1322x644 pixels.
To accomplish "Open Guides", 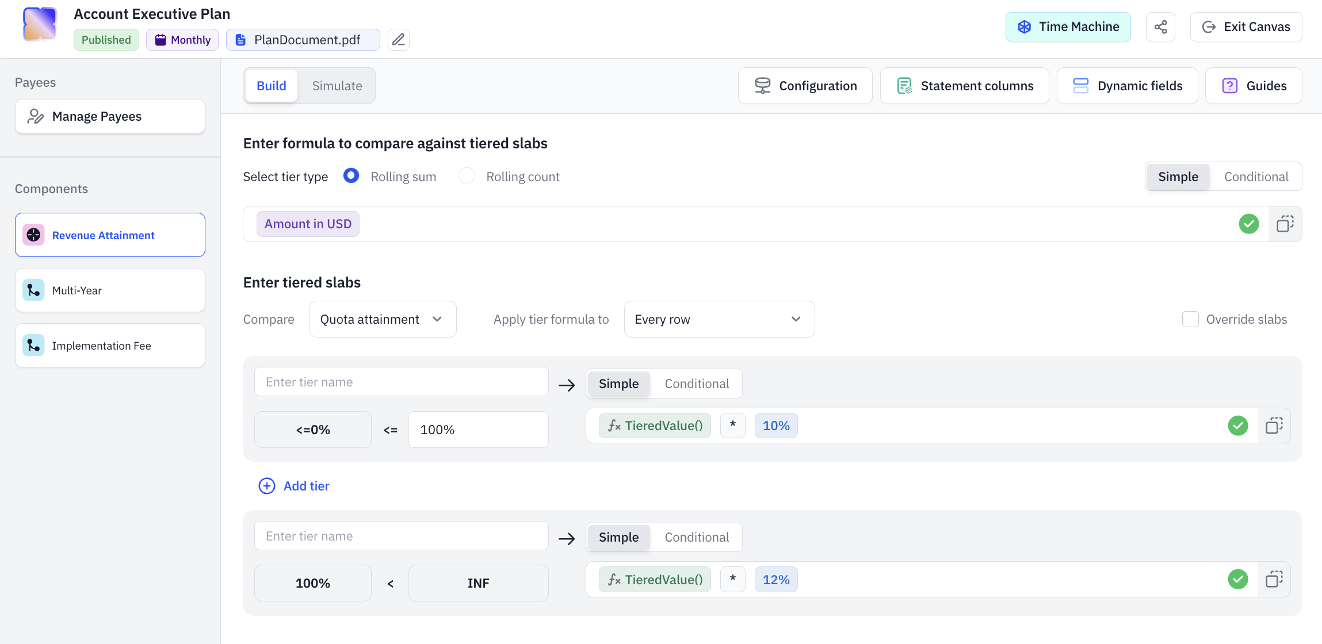I will 1254,86.
